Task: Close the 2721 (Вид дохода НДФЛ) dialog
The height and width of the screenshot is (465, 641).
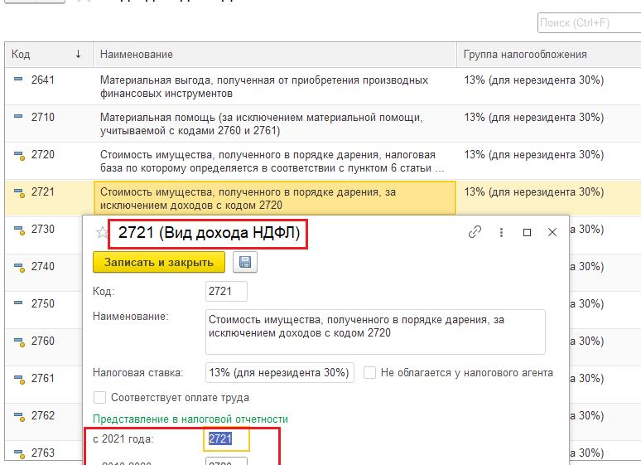Action: tap(552, 232)
